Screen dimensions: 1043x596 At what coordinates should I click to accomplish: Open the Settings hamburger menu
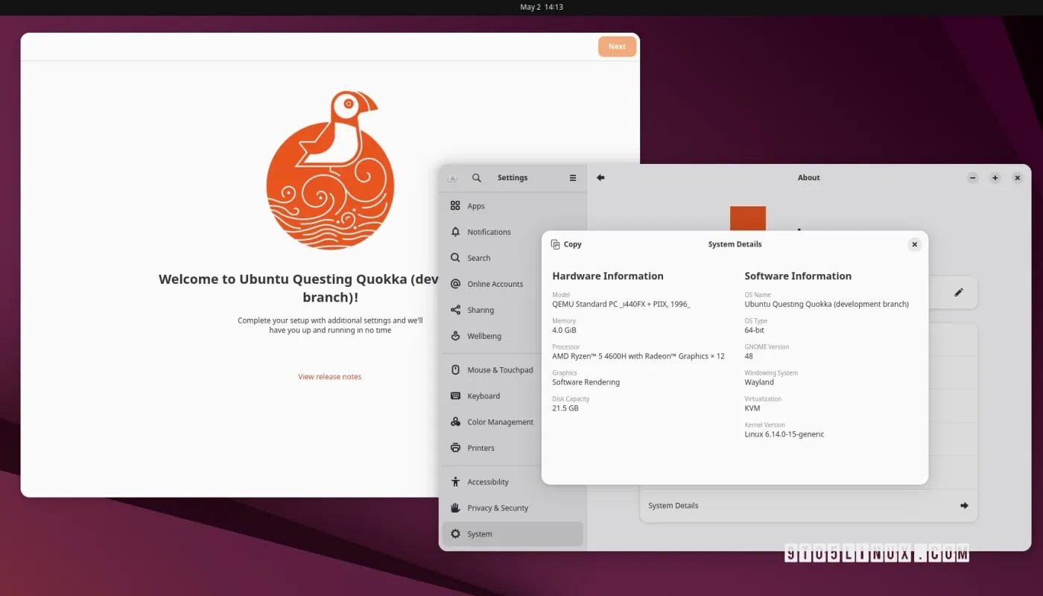pyautogui.click(x=573, y=177)
